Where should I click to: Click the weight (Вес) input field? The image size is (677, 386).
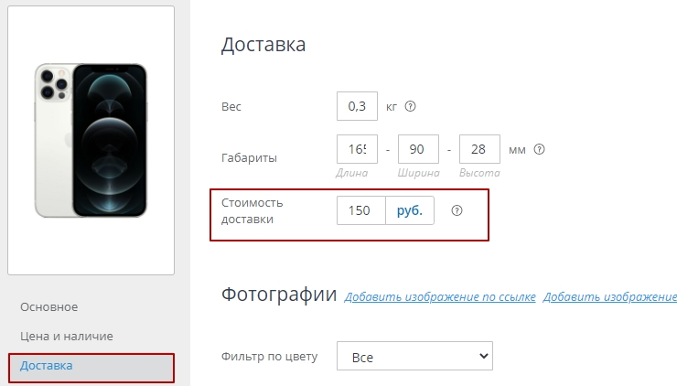click(x=357, y=107)
